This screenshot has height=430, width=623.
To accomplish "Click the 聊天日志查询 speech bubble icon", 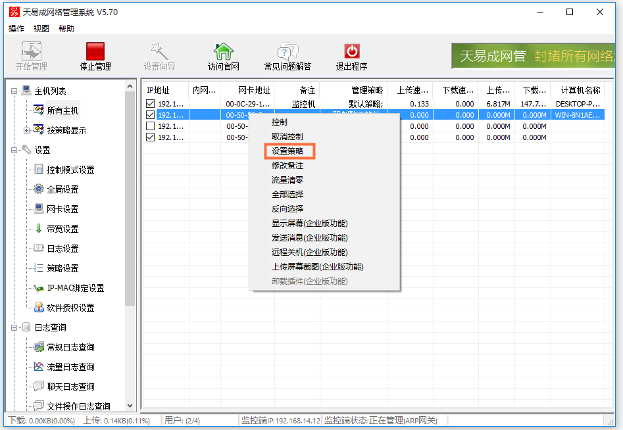I will 39,386.
